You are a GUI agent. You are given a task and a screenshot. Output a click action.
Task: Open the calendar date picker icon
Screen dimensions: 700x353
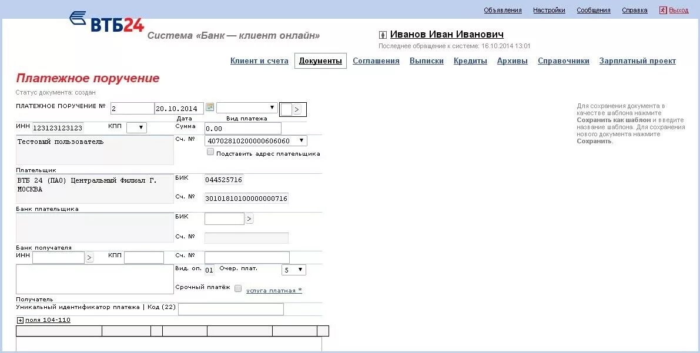209,107
